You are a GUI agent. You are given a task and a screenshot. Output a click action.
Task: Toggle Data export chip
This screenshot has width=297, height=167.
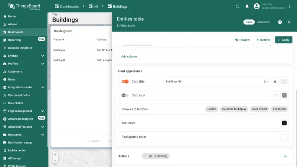tap(260, 109)
